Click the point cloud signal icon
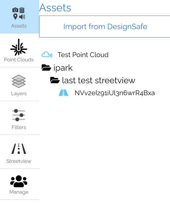The width and height of the screenshot is (170, 204). (47, 54)
